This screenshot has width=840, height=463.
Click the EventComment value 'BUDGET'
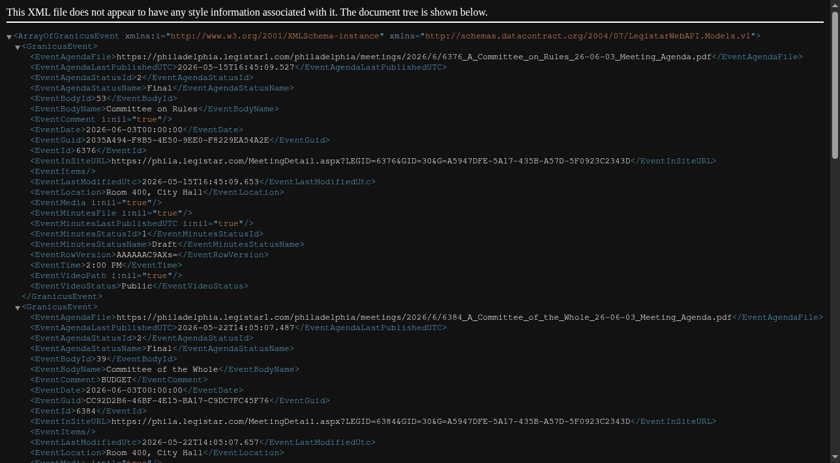coord(117,380)
